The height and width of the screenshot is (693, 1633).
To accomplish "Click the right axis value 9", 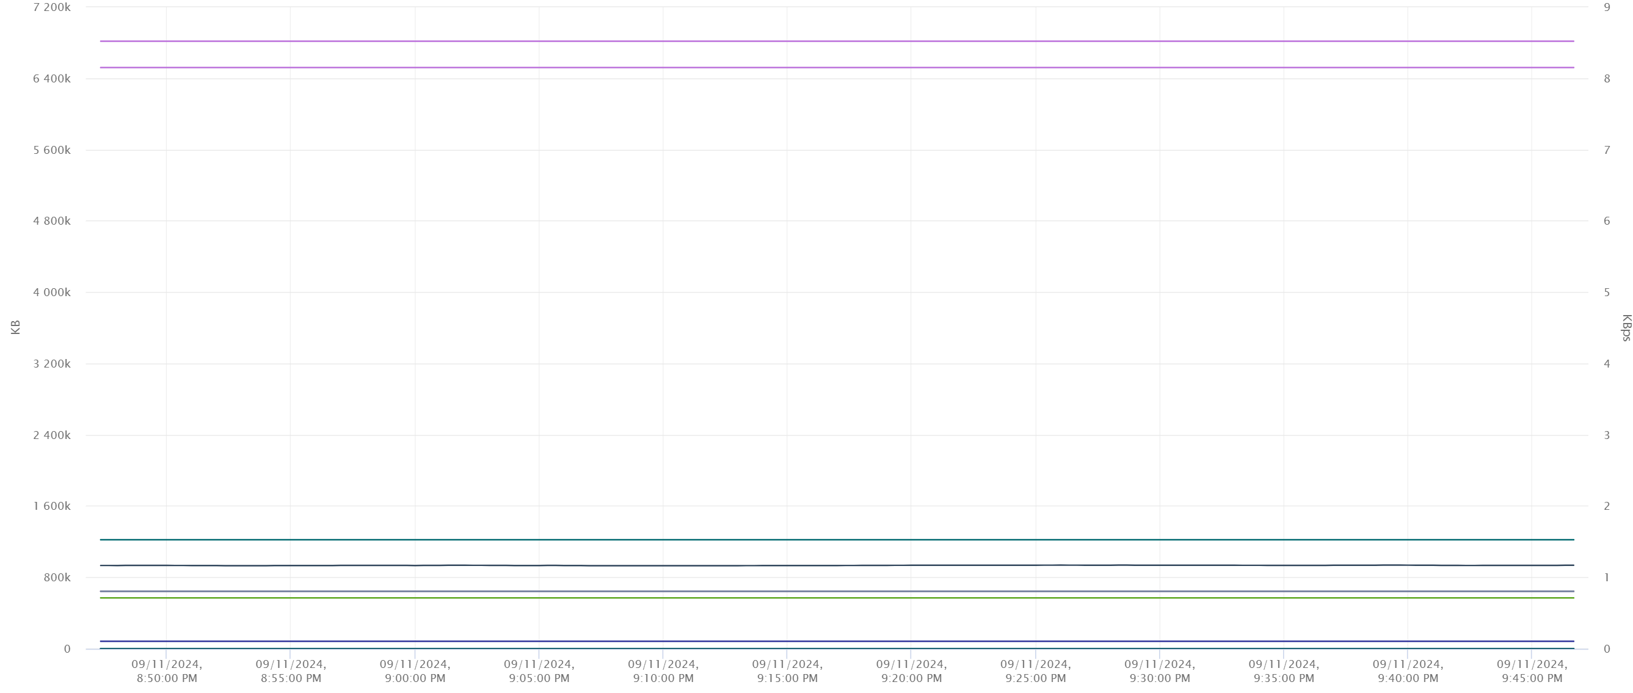I will [1607, 7].
